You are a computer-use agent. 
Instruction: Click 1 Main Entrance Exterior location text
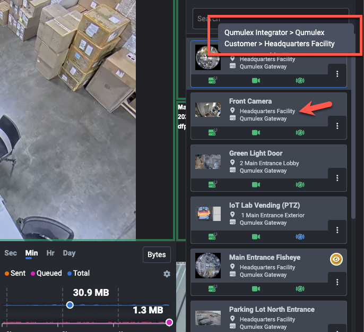273,215
